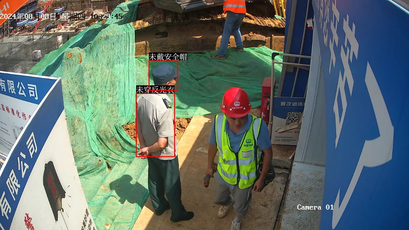Click the black device illustration on the left sign
409x230 pixels.
54,189
